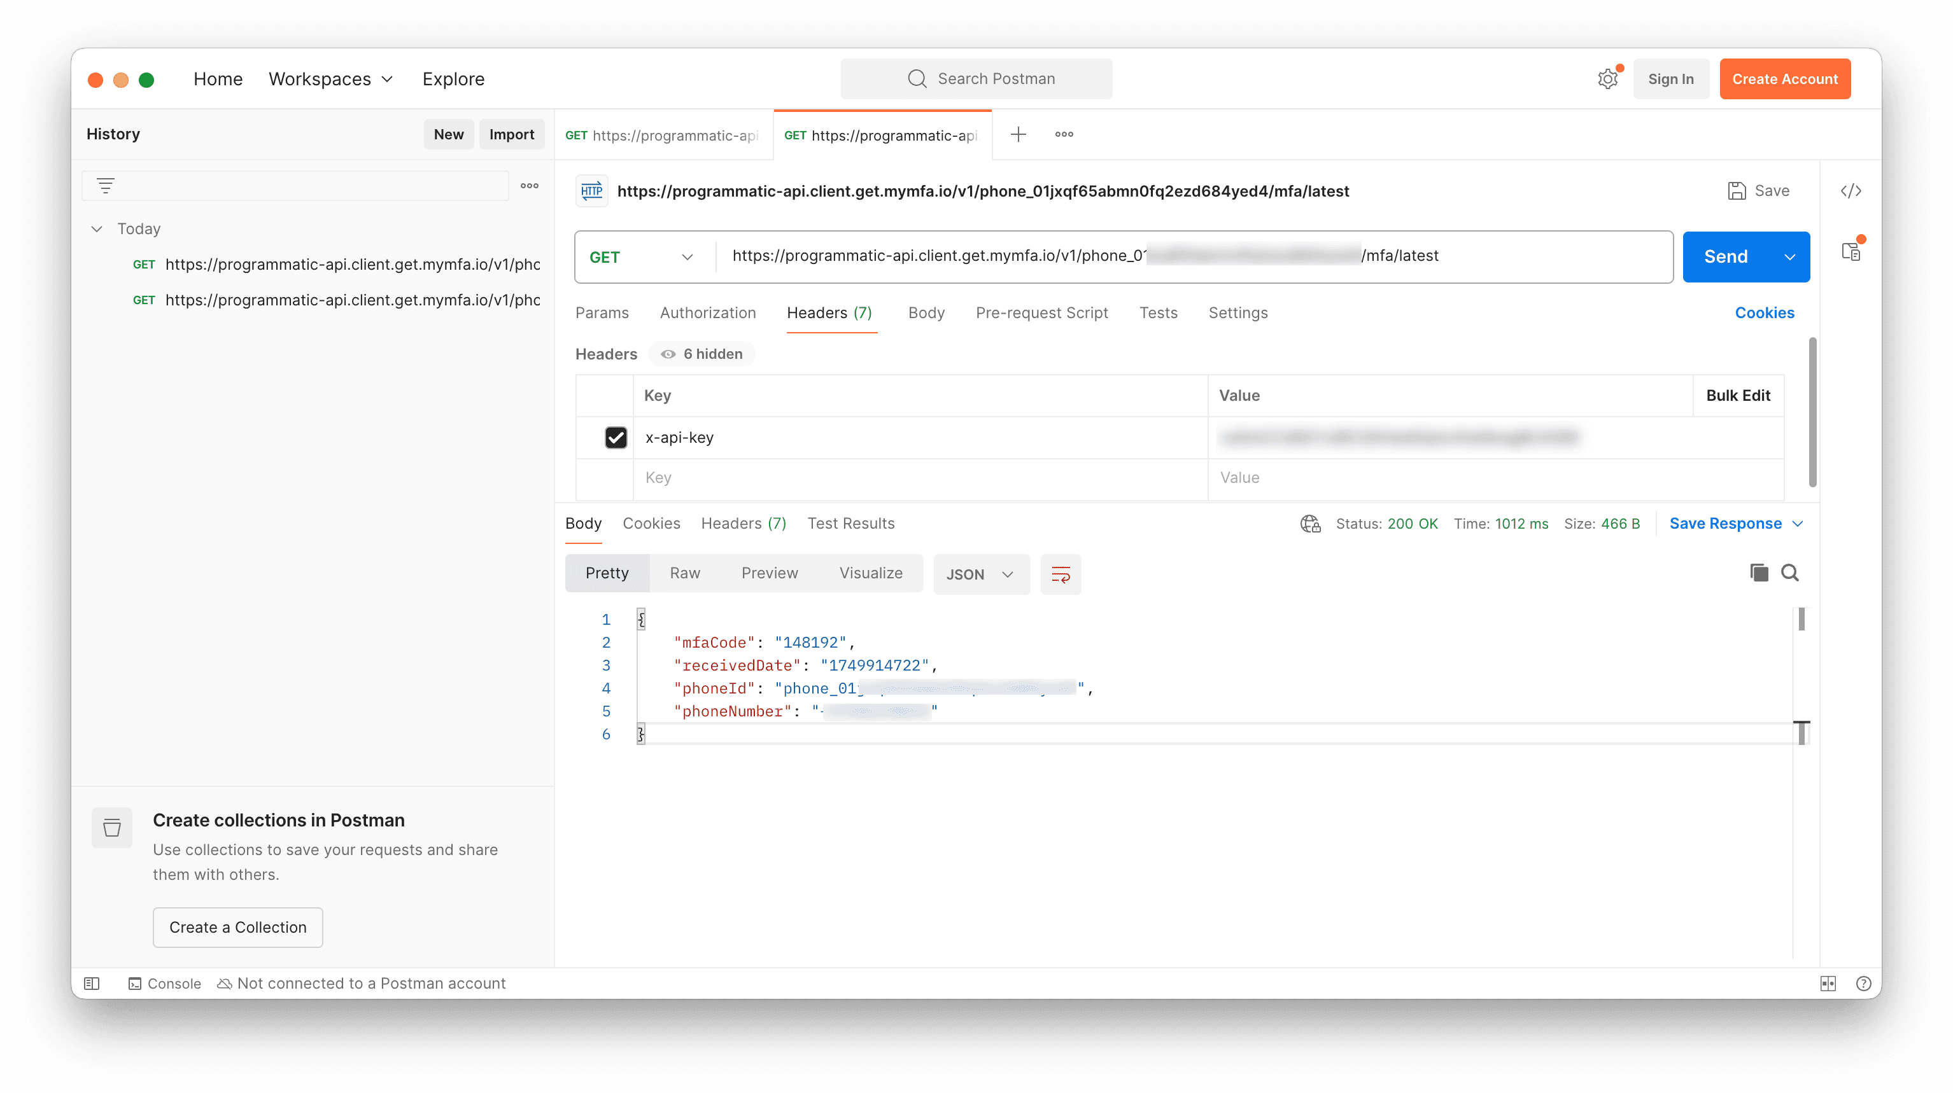1953x1093 pixels.
Task: Click the empty header Key field
Action: coord(920,478)
